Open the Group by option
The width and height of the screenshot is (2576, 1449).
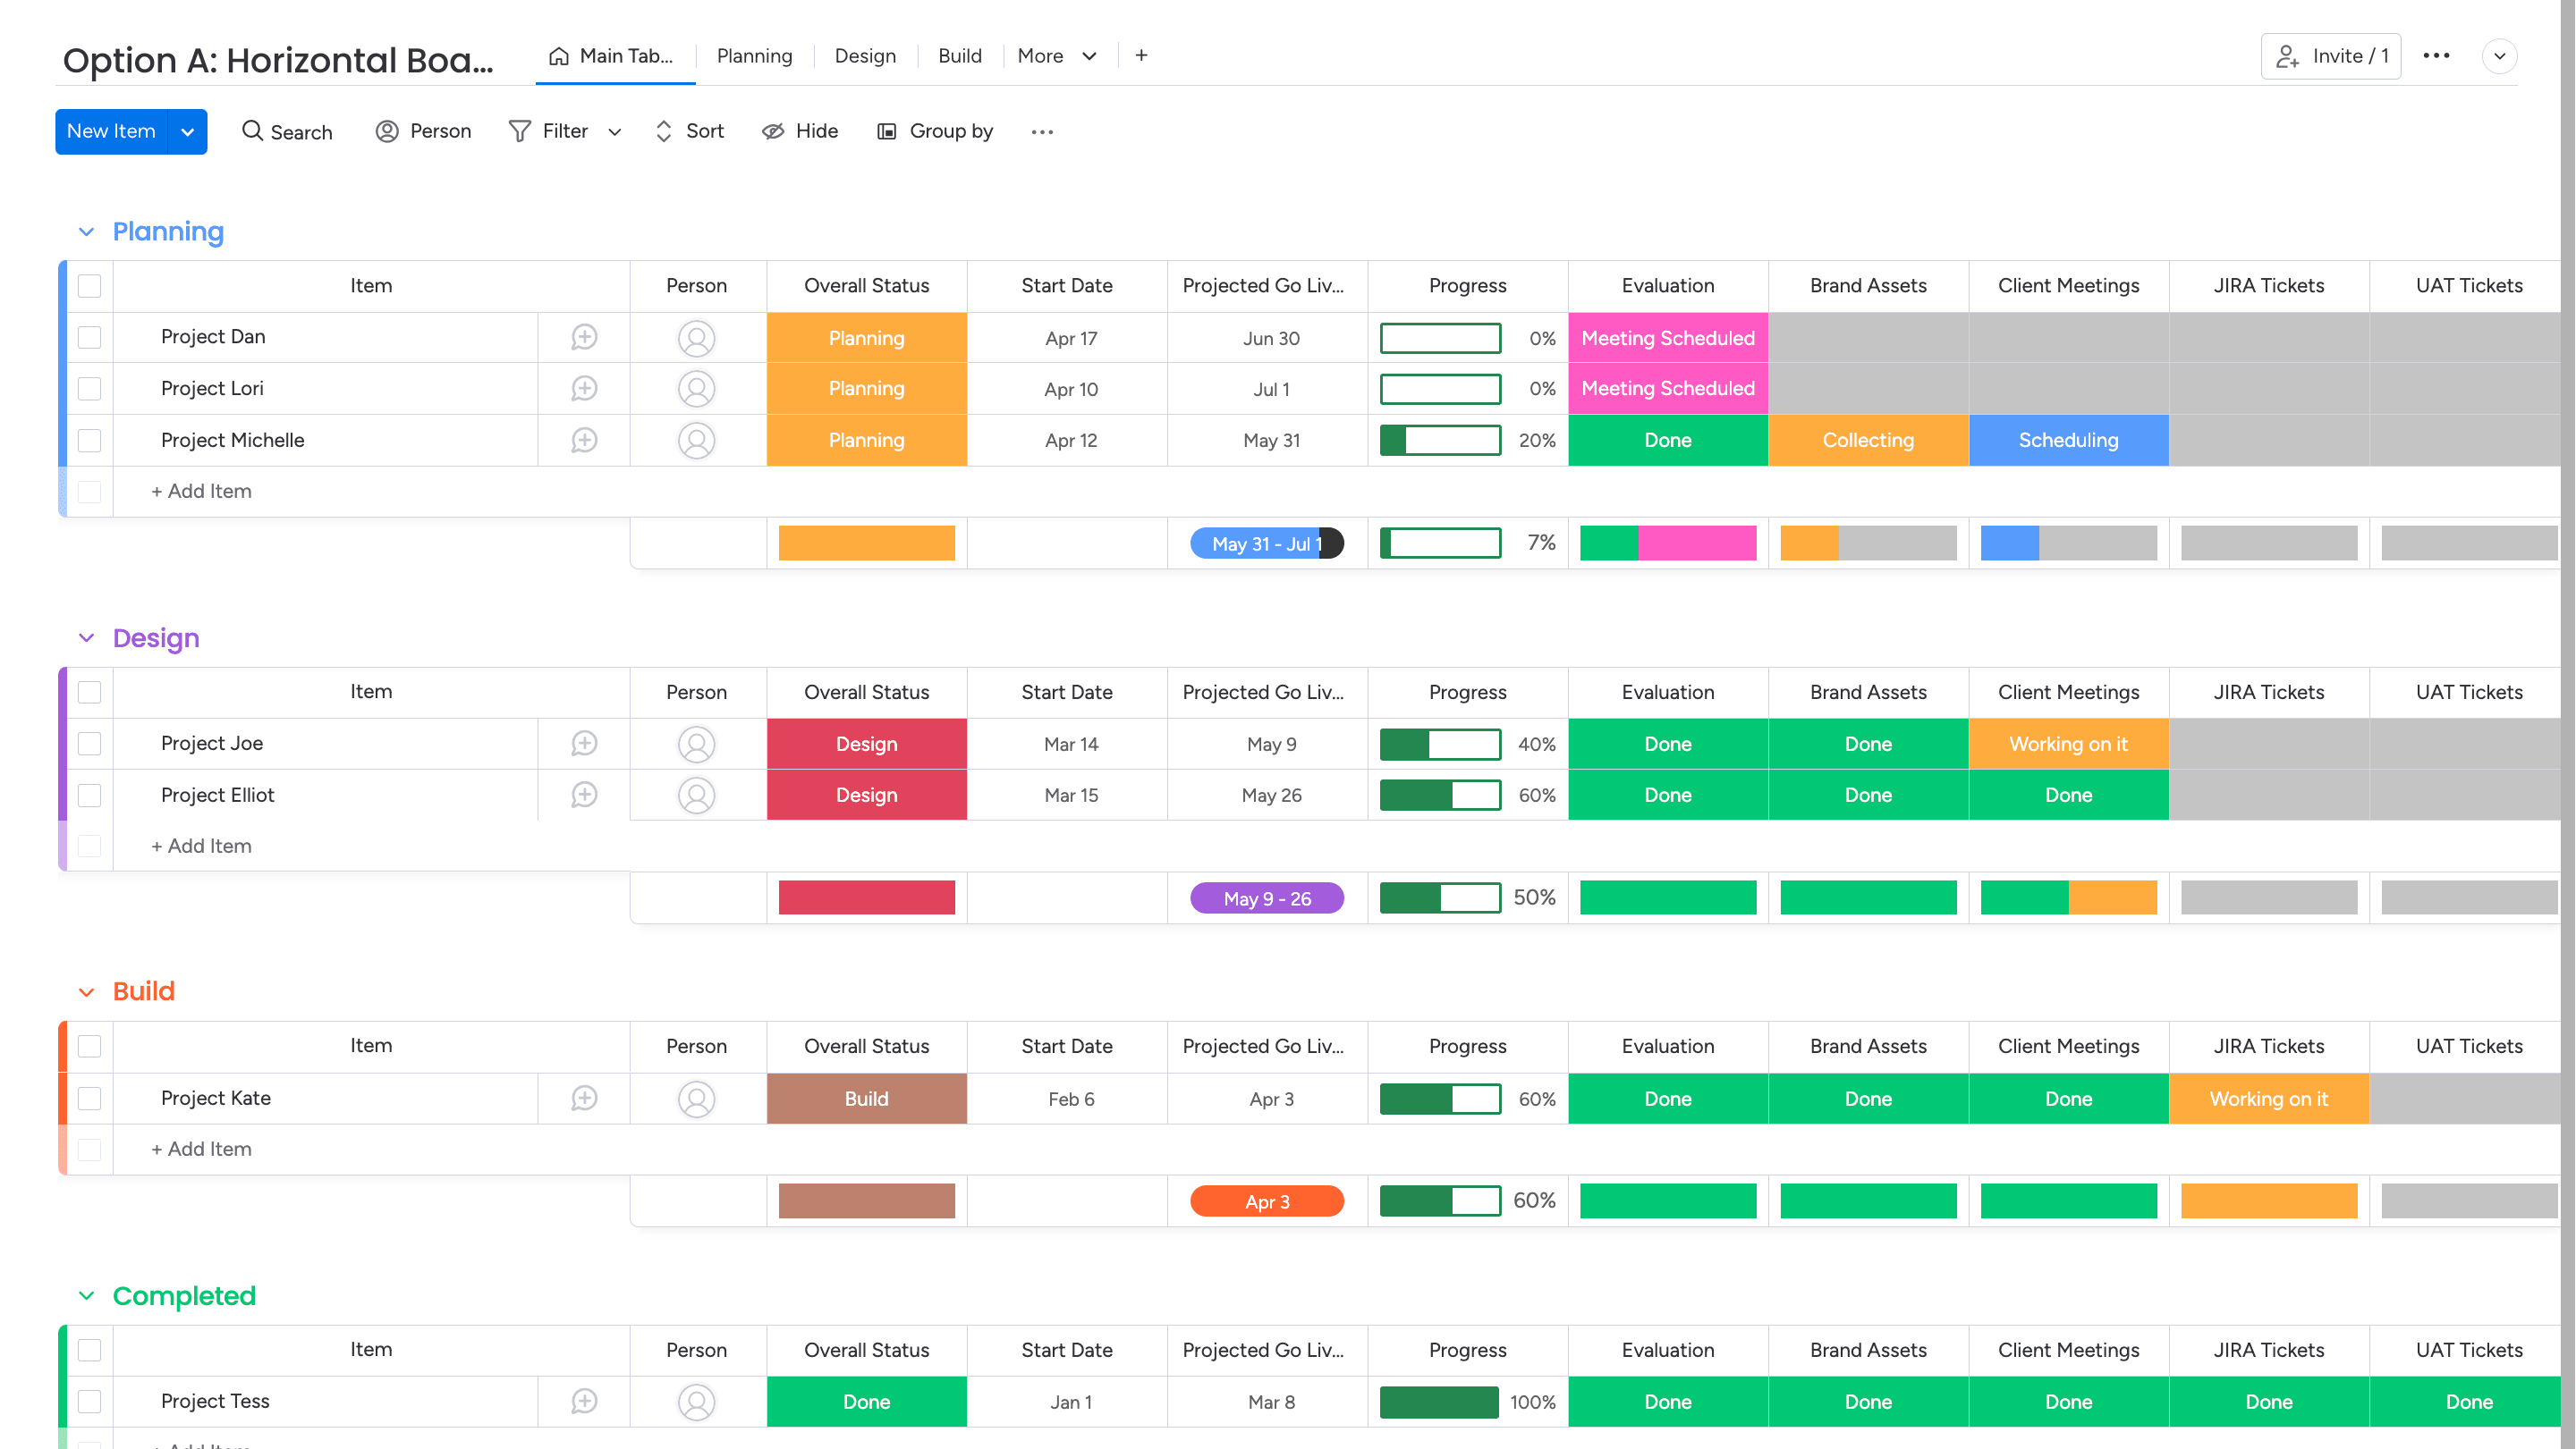tap(933, 131)
